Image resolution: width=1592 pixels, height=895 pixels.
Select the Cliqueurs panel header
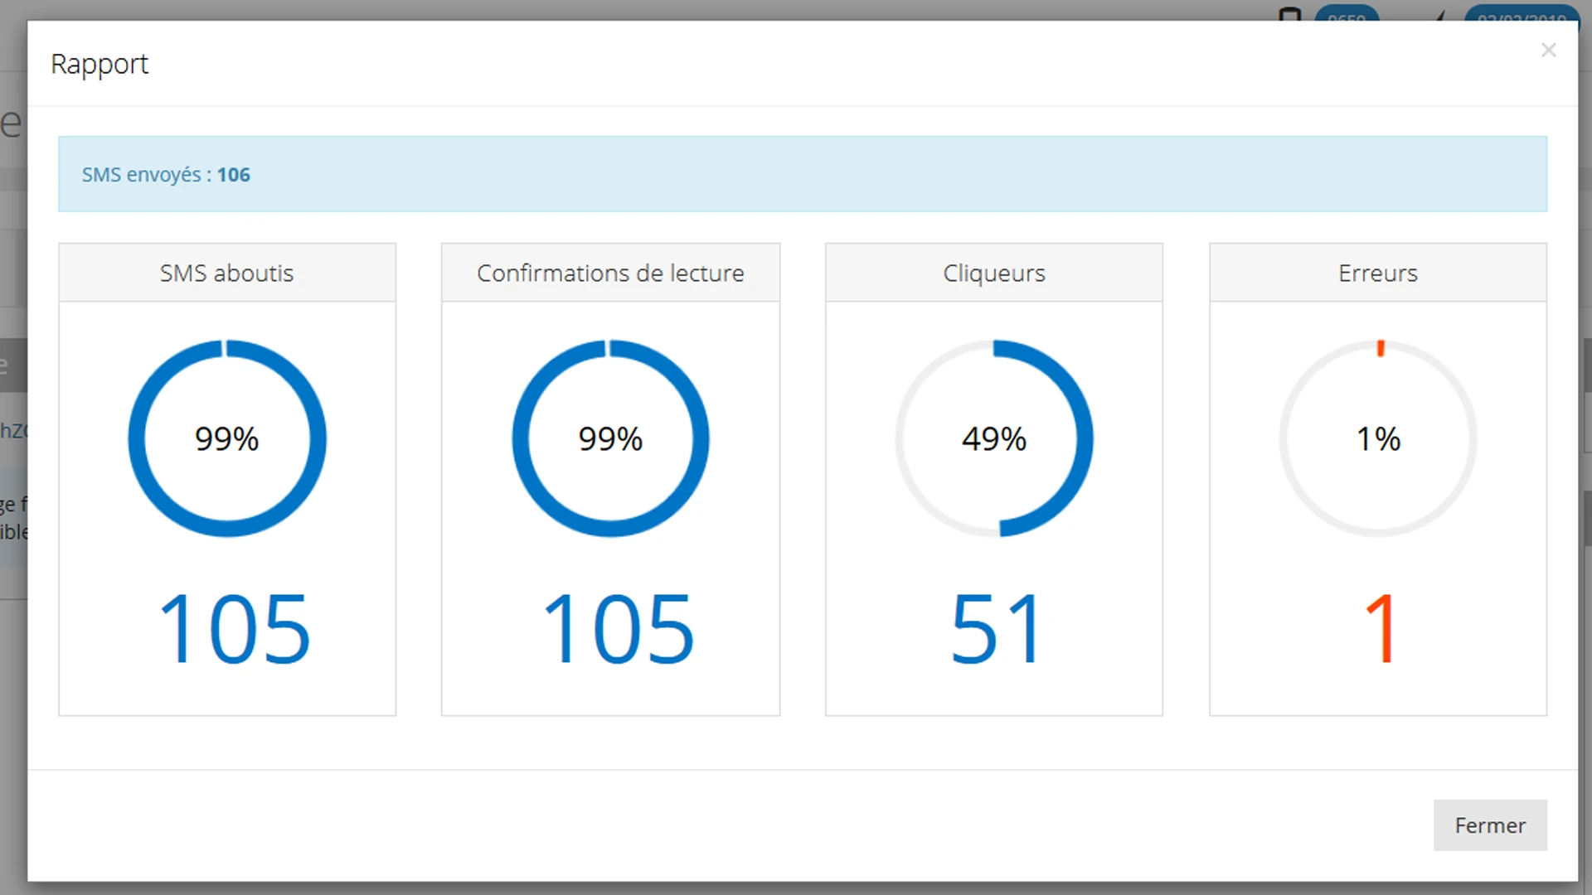(x=993, y=273)
